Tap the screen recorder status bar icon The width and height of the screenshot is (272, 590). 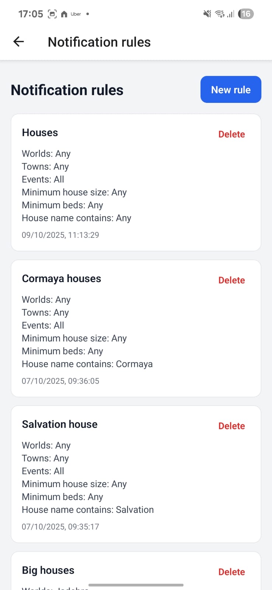pos(52,14)
